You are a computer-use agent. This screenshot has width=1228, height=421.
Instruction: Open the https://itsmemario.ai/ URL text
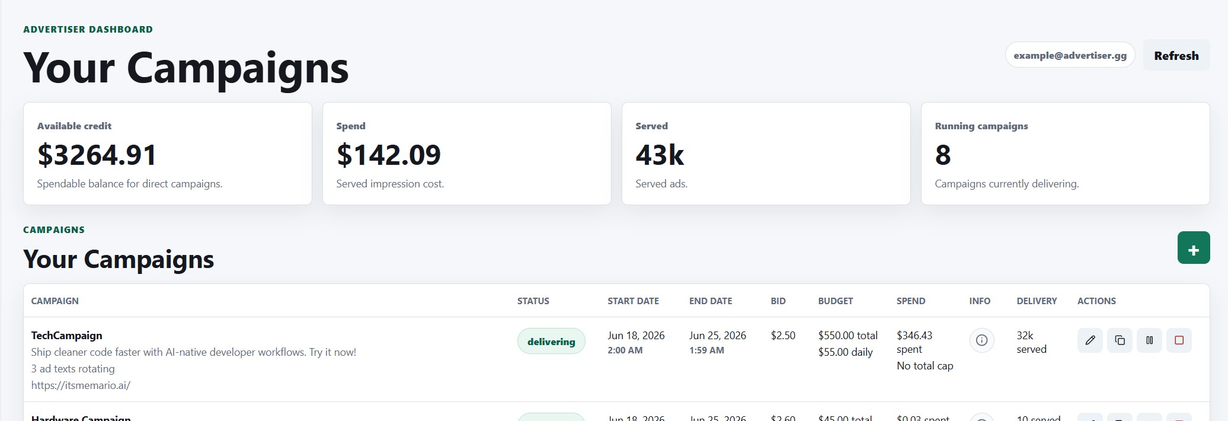[x=81, y=385]
